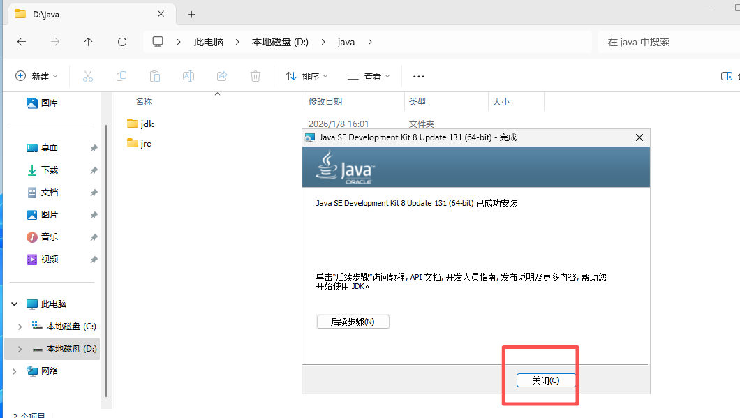Expand the 本地磁盘 (C:) tree node
The image size is (740, 418).
[20, 327]
